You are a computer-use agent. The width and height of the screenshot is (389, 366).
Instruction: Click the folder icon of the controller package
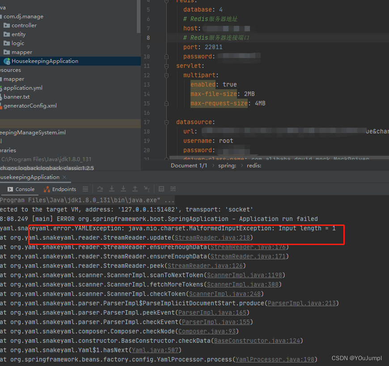pos(8,25)
